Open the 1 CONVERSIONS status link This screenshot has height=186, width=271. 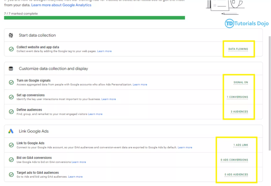(237, 97)
